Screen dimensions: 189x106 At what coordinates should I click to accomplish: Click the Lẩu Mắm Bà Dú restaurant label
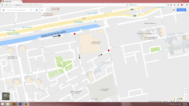point(47,14)
